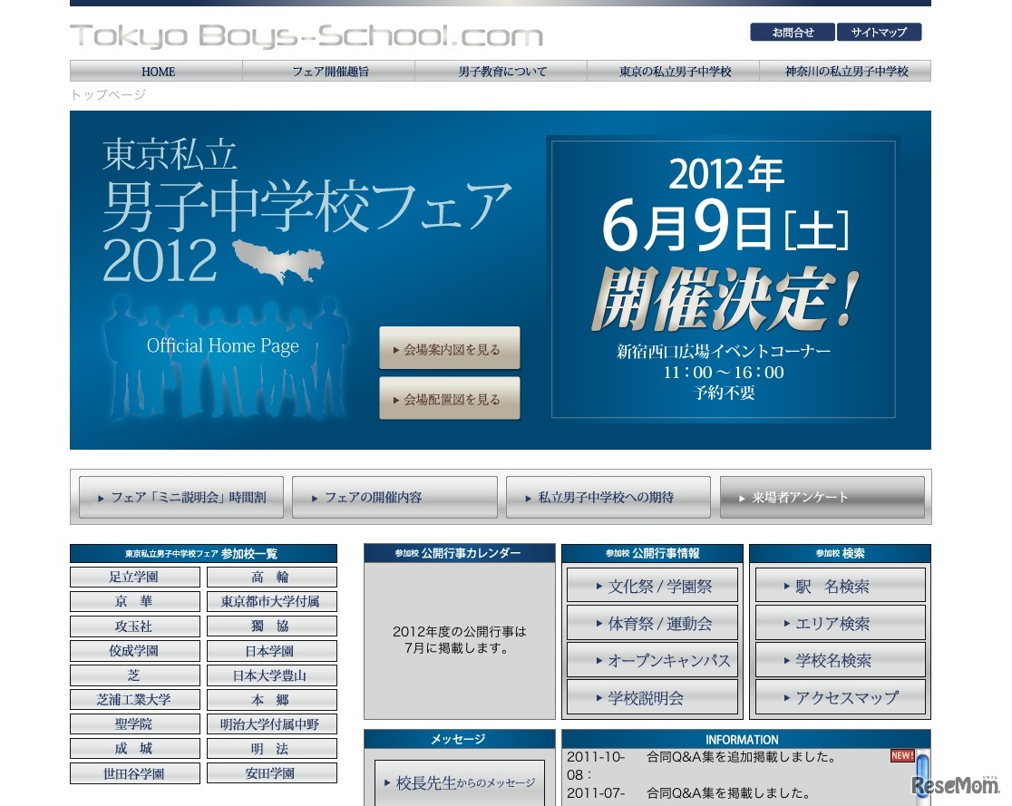Screen dimensions: 1012x806
Task: Open フェア「ミニ説明会」時間割 schedule
Action: pos(180,497)
